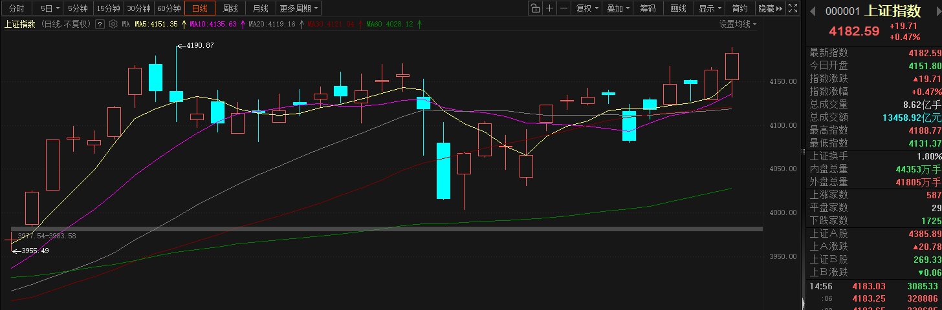Open the 显示 display dropdown
This screenshot has width=942, height=310.
tap(710, 8)
